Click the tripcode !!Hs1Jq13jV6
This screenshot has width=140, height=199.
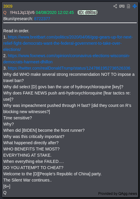(22, 12)
